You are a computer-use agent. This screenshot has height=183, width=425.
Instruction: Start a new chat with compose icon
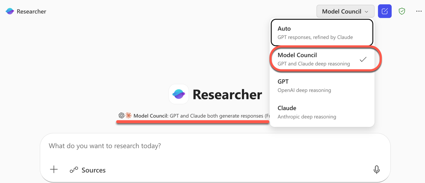coord(385,11)
